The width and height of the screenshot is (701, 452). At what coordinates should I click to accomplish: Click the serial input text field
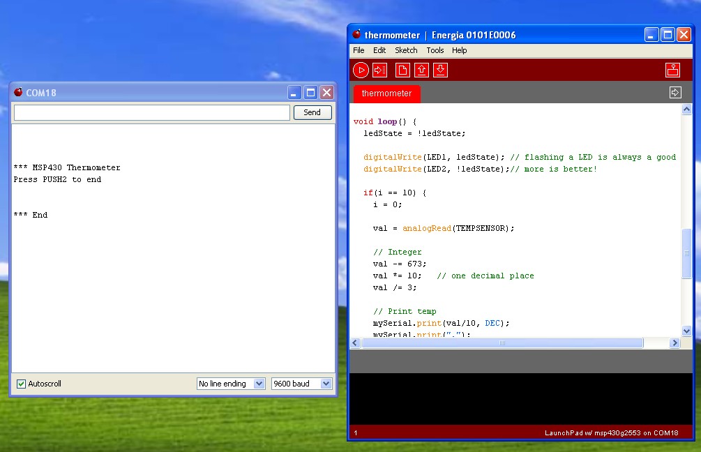(152, 112)
